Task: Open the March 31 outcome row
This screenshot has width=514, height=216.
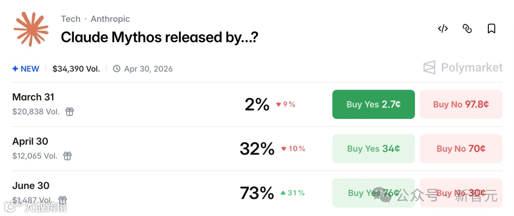Action: coord(33,97)
